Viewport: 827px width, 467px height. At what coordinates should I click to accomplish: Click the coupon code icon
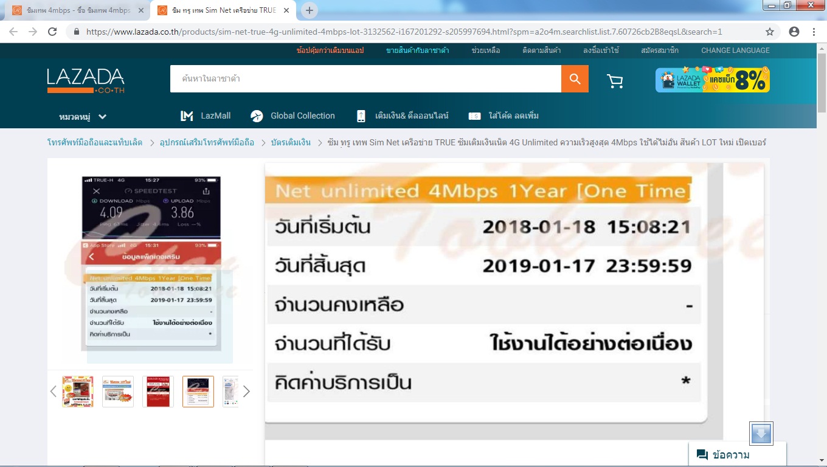[x=475, y=116]
